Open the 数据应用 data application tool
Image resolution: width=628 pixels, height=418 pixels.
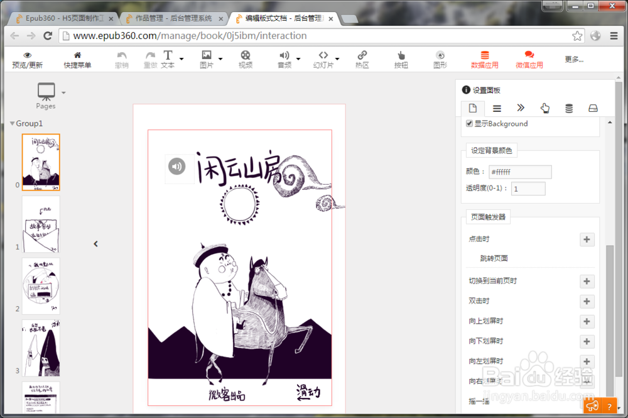tap(485, 59)
